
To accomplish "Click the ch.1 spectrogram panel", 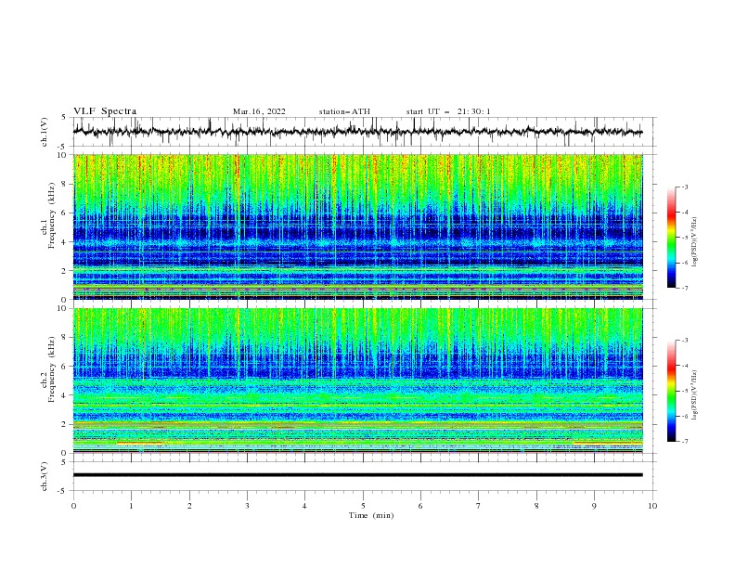I will coord(357,226).
